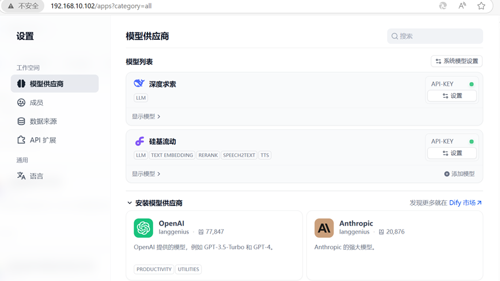Click the browser address bar URL
This screenshot has height=281, width=500.
click(101, 6)
